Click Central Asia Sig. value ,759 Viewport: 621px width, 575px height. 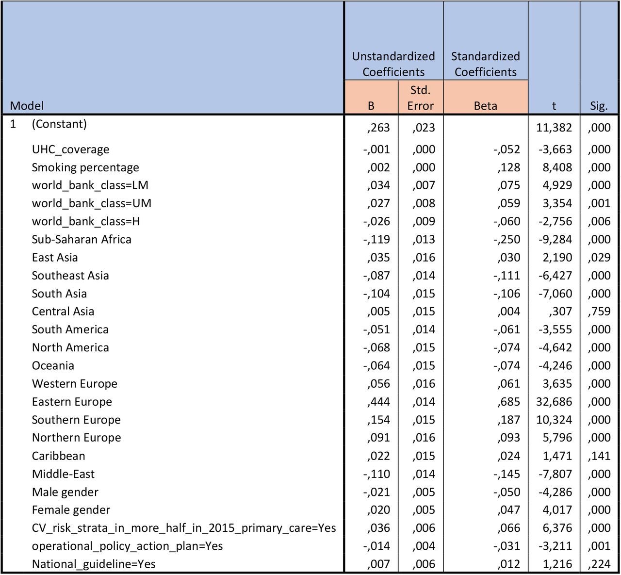[599, 312]
